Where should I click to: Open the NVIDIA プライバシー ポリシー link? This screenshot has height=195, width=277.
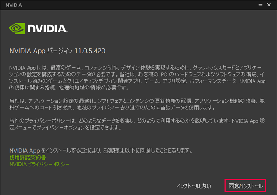pyautogui.click(x=39, y=164)
